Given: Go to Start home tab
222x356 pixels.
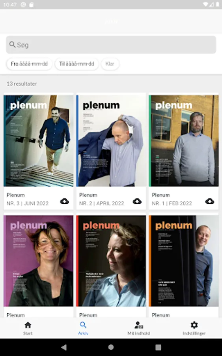Looking at the screenshot, I should pos(28,328).
